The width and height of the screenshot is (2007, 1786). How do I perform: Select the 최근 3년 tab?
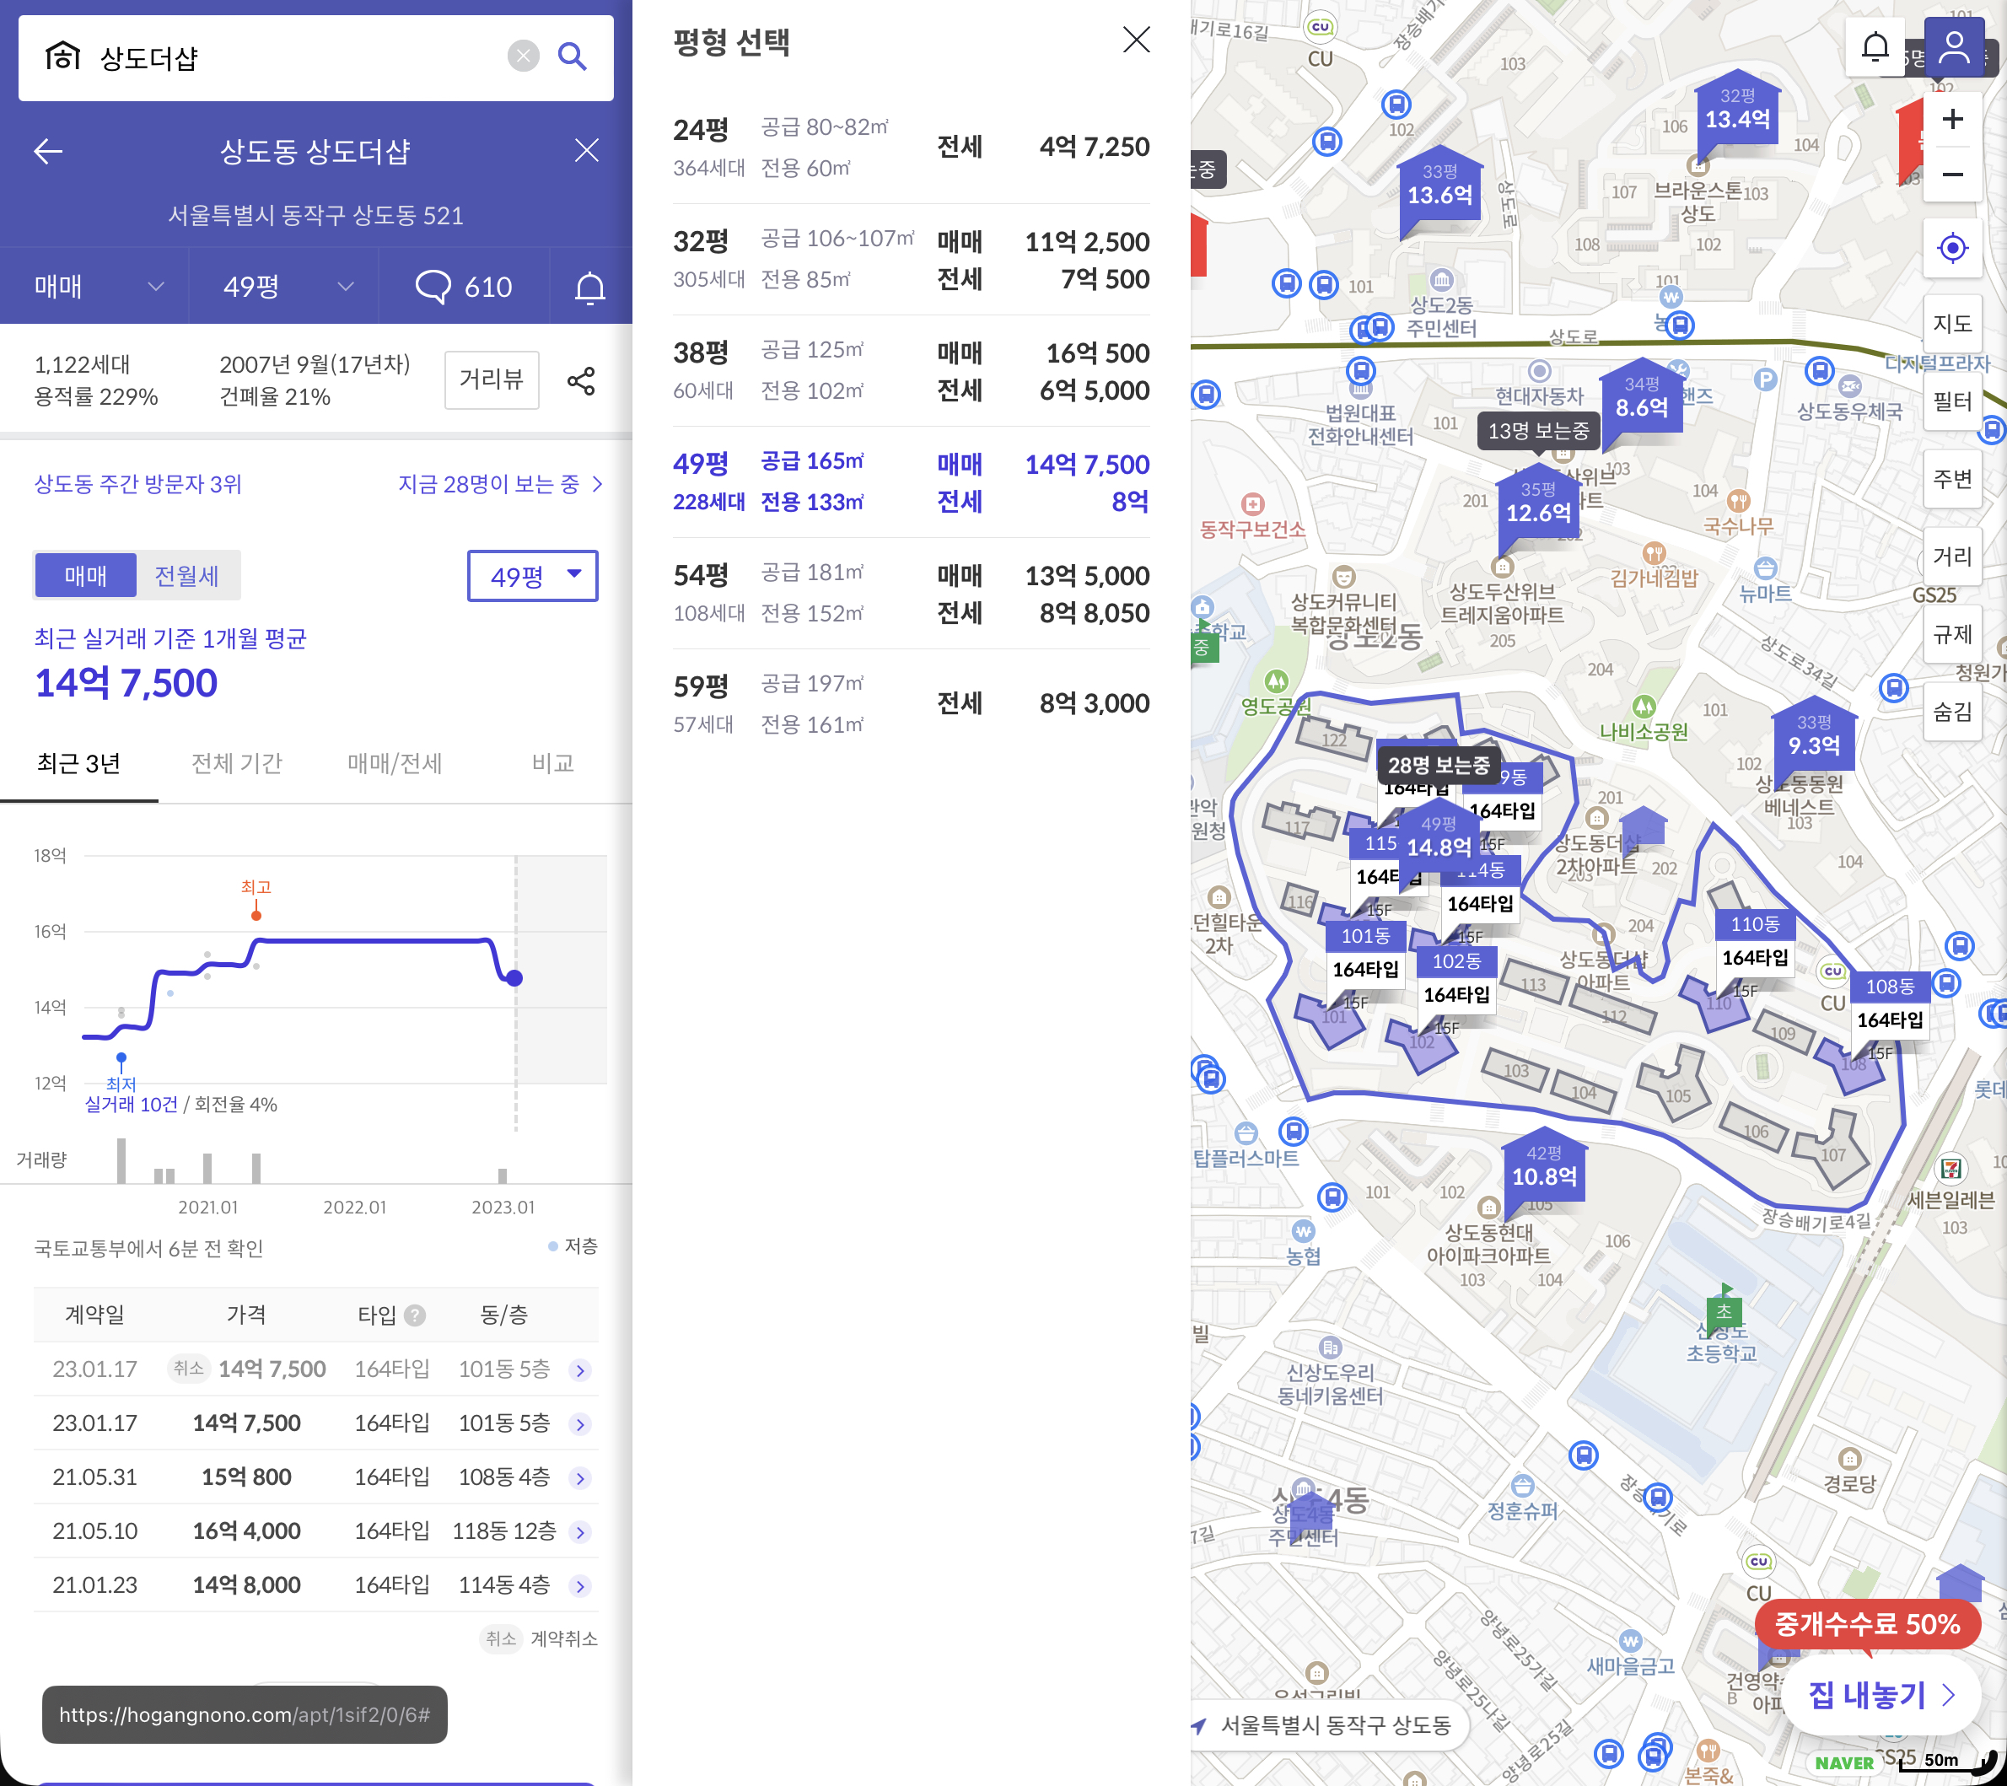click(78, 764)
